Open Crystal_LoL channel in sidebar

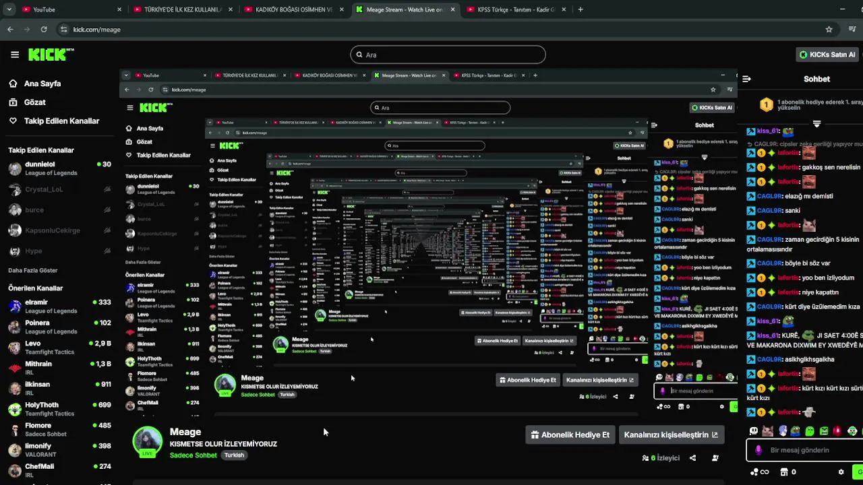coord(59,189)
